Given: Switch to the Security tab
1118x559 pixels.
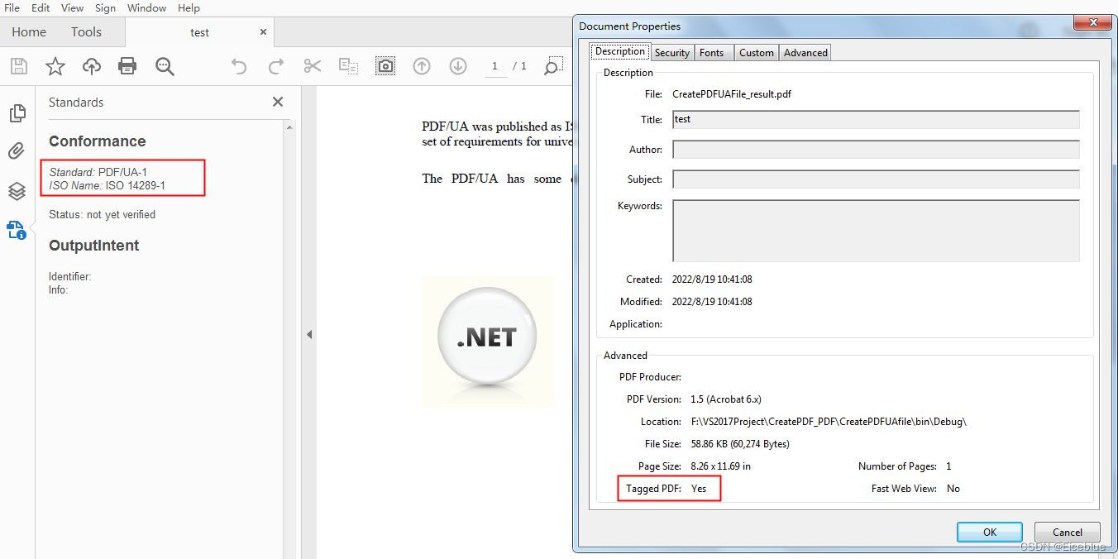Looking at the screenshot, I should 672,52.
